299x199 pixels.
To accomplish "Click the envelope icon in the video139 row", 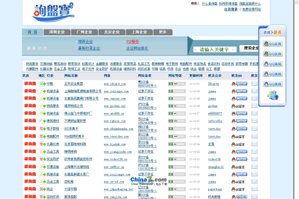I will pyautogui.click(x=254, y=159).
